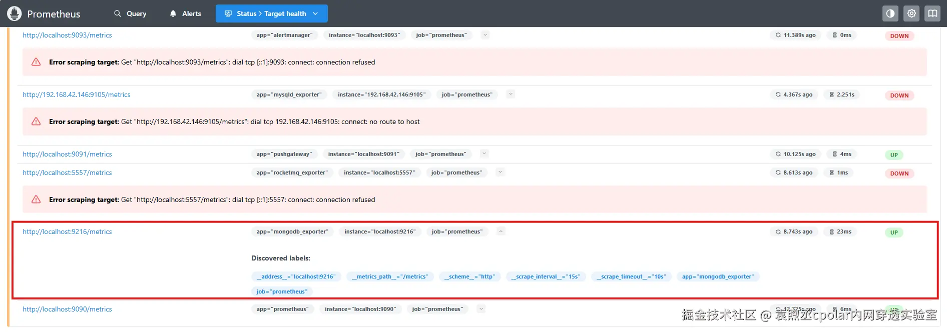Toggle the dark/light theme icon
The image size is (947, 332).
click(890, 13)
